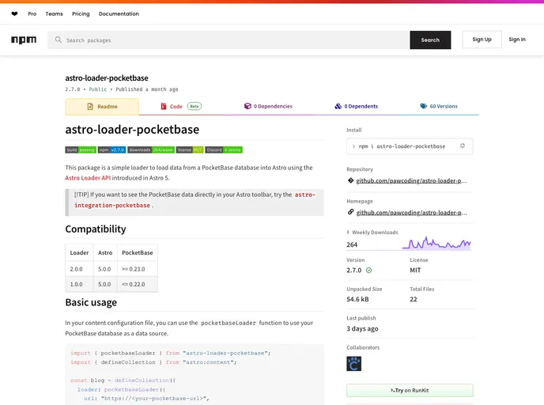
Task: Click the build passing badge
Action: (x=81, y=150)
